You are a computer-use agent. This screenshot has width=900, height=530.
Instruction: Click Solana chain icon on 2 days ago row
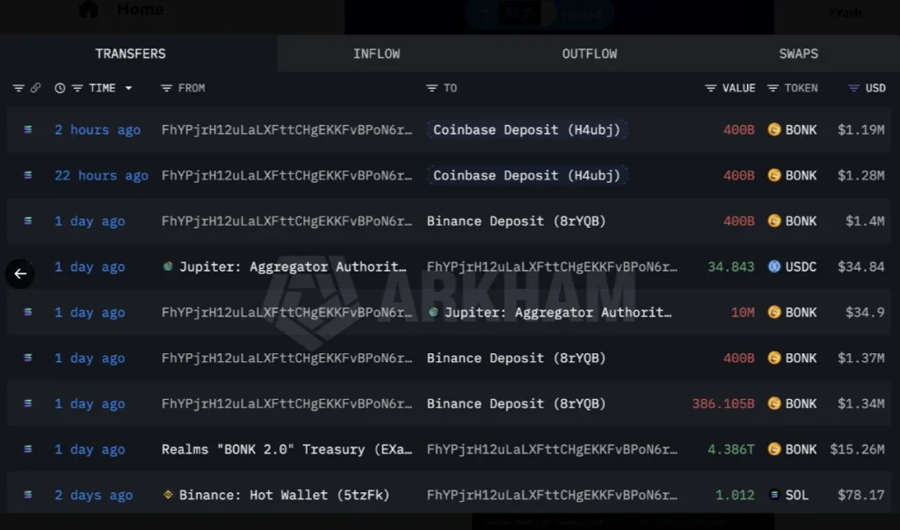click(27, 494)
